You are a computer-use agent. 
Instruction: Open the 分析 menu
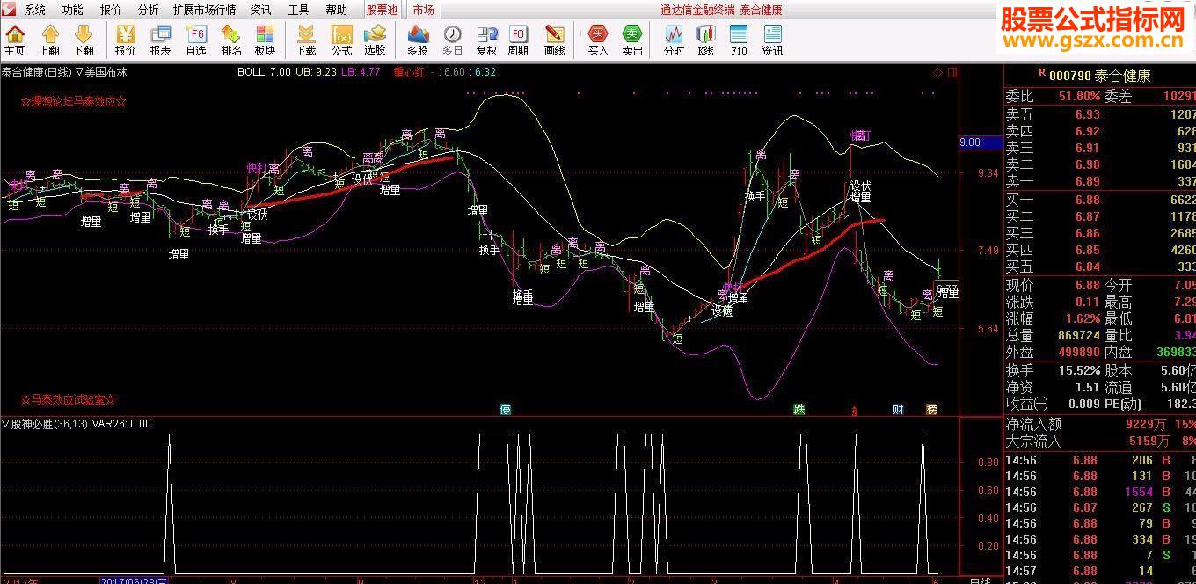coord(149,11)
